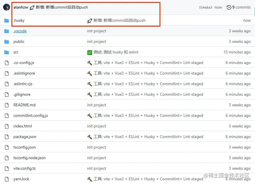Open the yarn.lock file
This screenshot has height=184, width=255.
coord(21,179)
